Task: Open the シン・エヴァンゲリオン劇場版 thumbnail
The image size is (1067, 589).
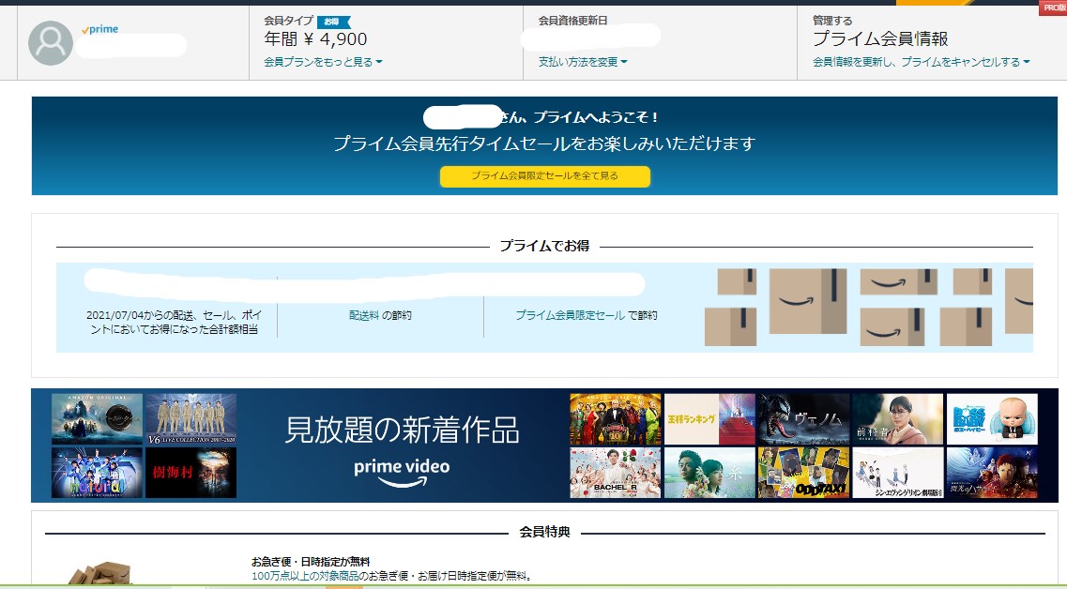Action: click(x=897, y=472)
